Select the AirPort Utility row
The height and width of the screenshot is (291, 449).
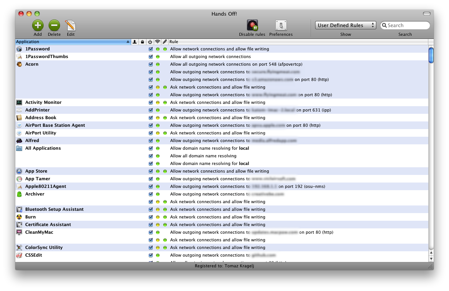tap(222, 133)
